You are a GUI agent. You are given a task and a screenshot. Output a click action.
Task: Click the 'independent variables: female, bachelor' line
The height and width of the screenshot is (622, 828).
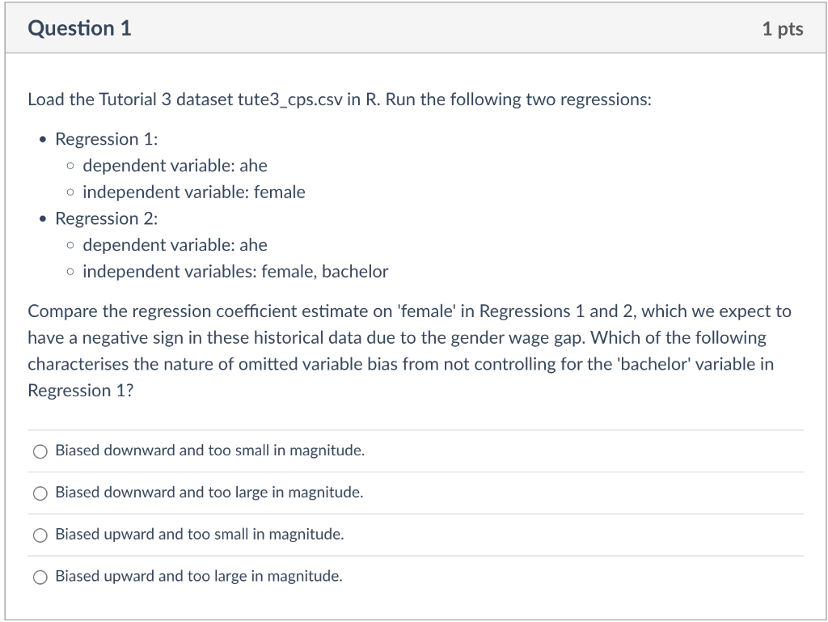click(235, 272)
